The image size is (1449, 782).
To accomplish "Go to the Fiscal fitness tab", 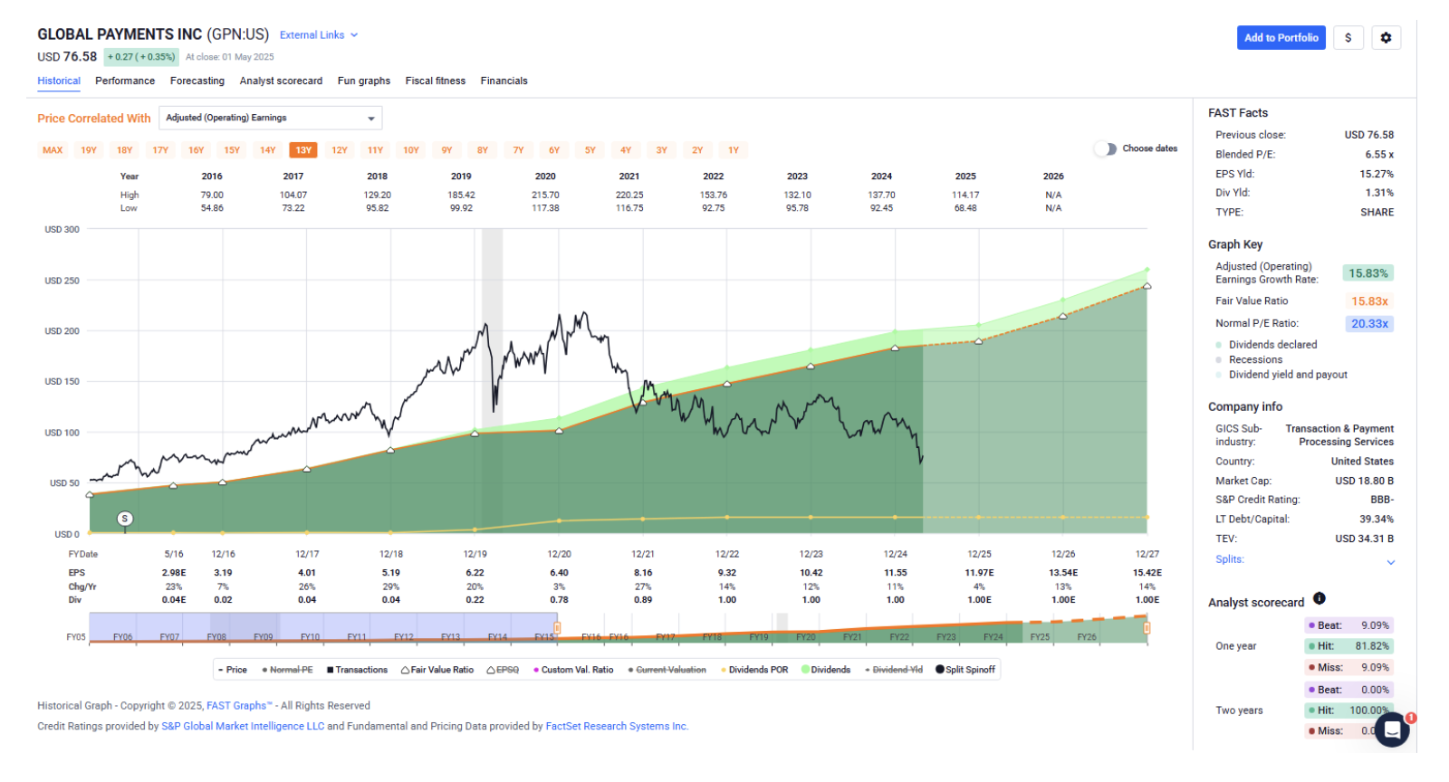I will tap(436, 81).
